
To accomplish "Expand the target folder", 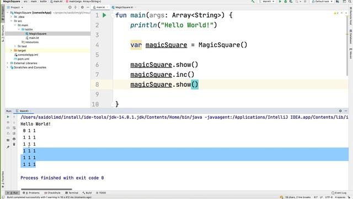I will point(11,50).
